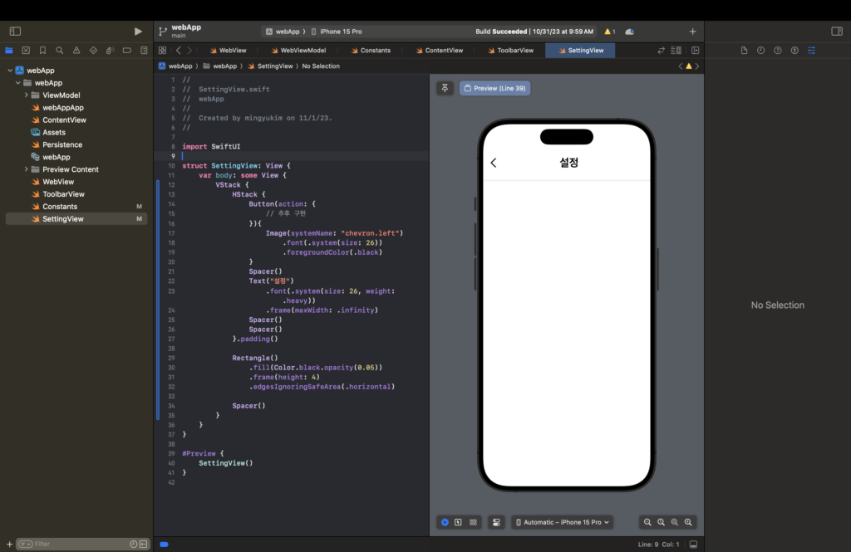Add a new editor tab with plus

click(x=692, y=32)
